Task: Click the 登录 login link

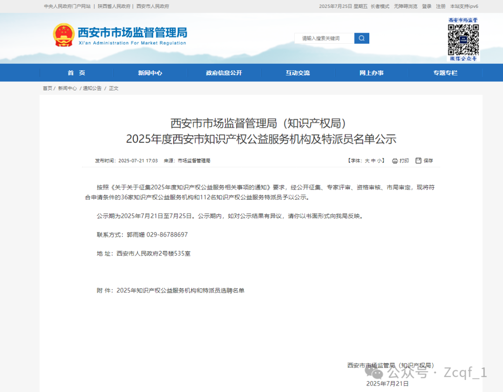Action: click(x=427, y=7)
